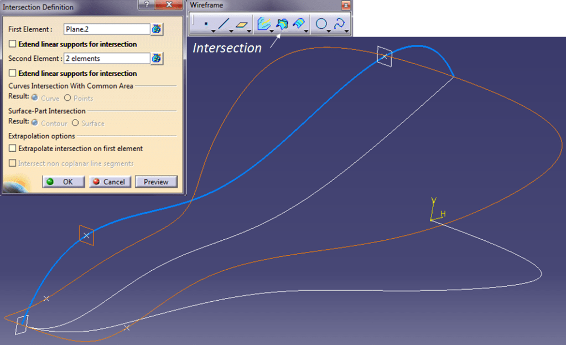Close the Wireframe toolbar
Screen dimensions: 566x345
[x=346, y=6]
